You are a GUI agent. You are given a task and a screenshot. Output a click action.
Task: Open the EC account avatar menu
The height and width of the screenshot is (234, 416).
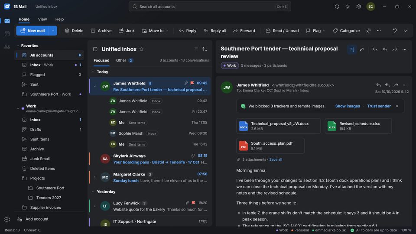(370, 6)
